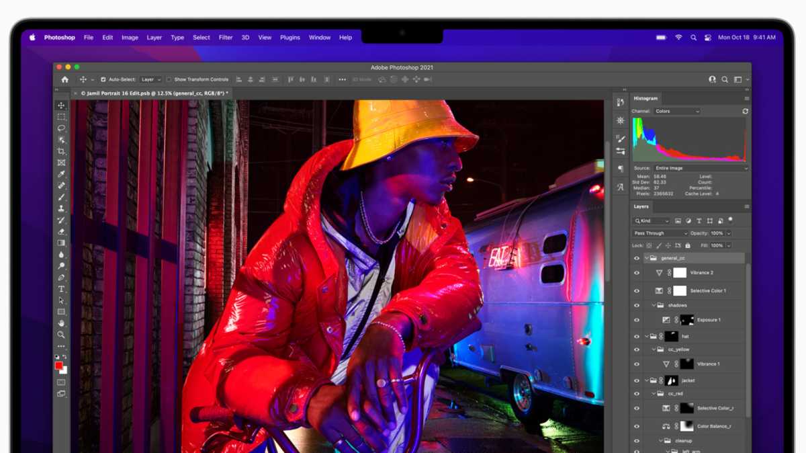The height and width of the screenshot is (453, 806).
Task: Select the Path Selection tool
Action: [x=61, y=300]
